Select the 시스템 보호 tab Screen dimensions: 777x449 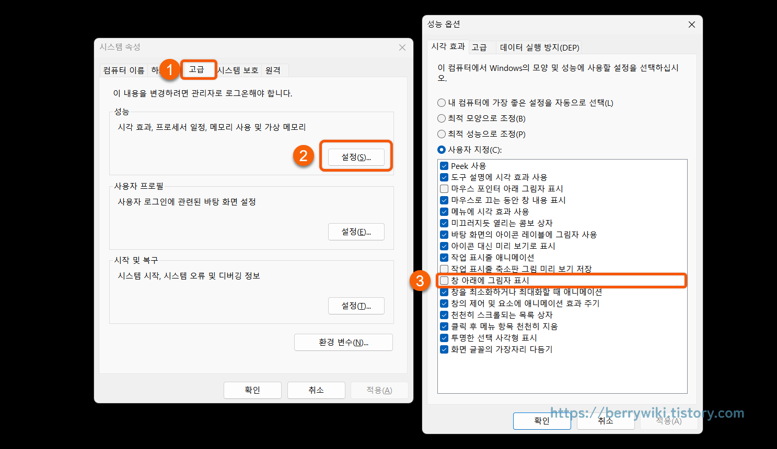point(238,70)
